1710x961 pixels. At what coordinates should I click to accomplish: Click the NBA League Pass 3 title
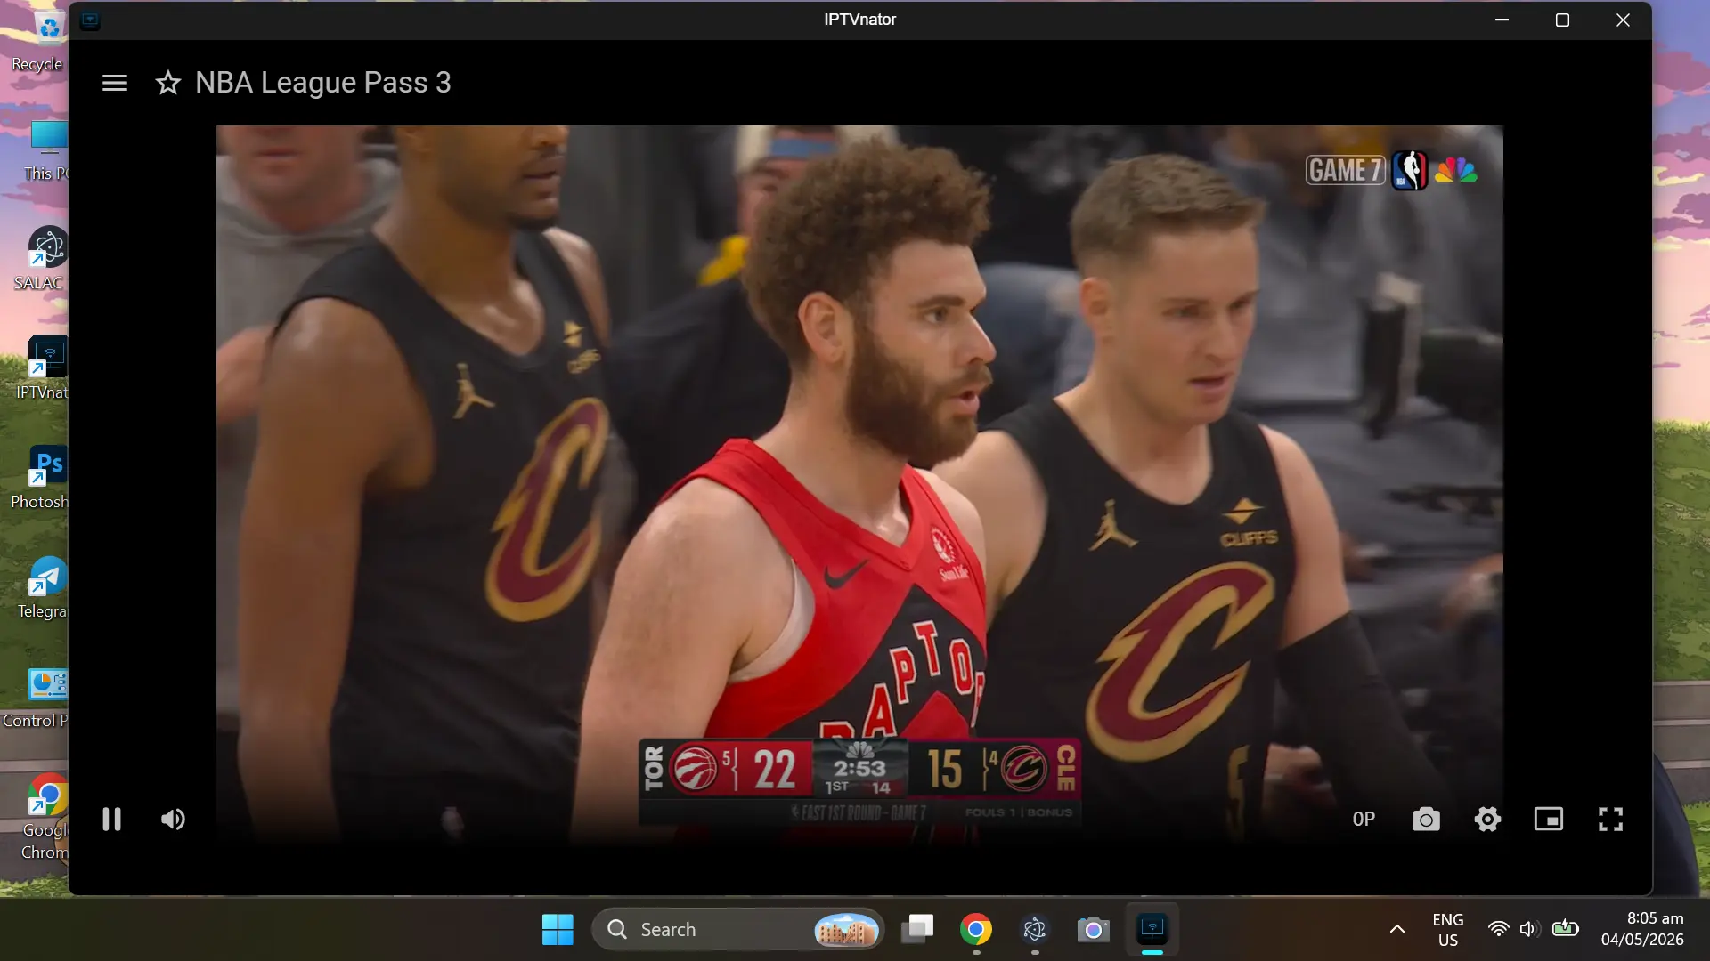point(323,83)
